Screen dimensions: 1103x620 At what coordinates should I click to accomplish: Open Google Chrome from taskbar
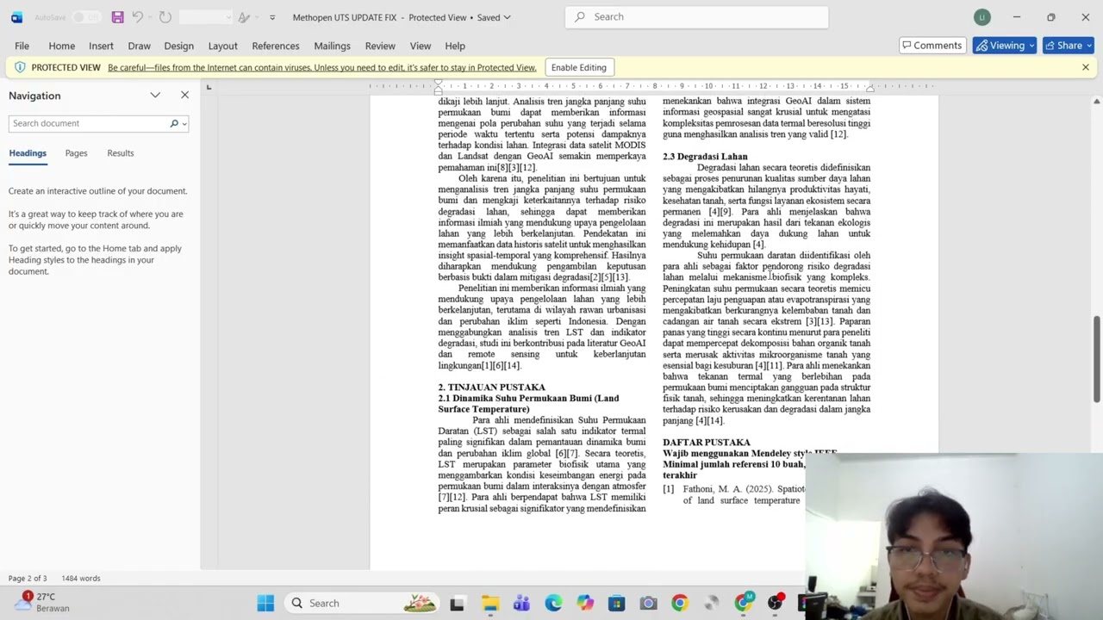click(x=680, y=604)
